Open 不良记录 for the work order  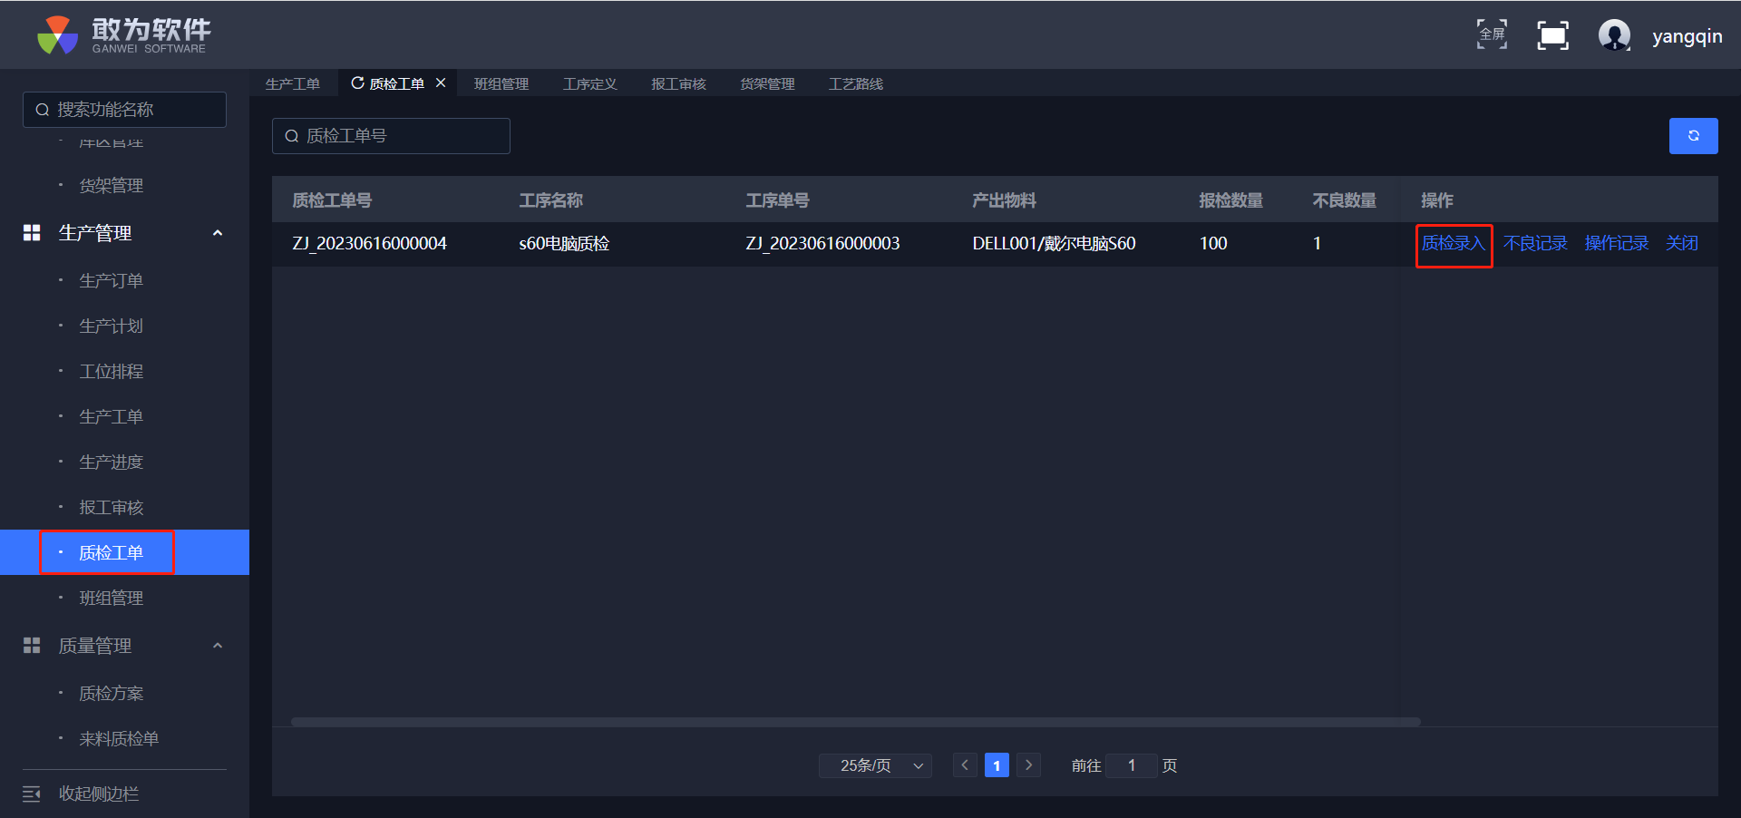(x=1535, y=243)
